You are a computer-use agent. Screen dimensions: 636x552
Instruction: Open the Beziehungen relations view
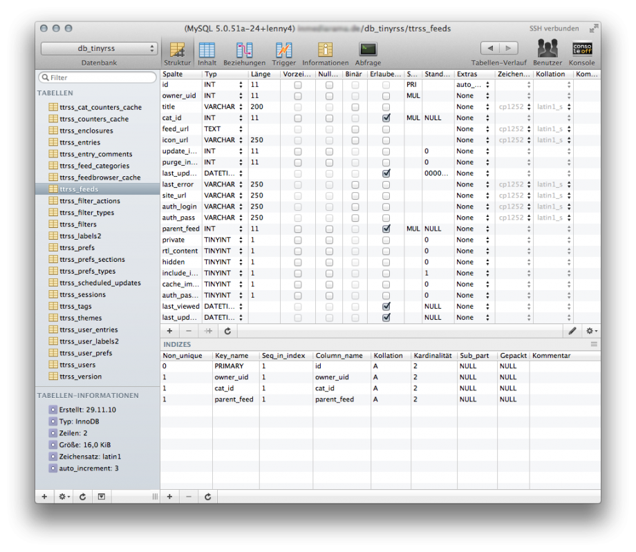[244, 54]
